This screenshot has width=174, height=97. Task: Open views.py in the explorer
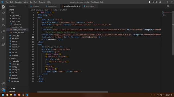pos(15,55)
